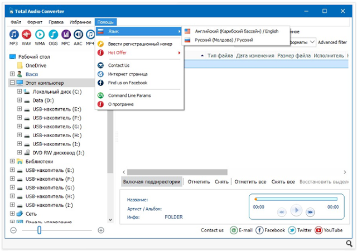Choose English language with US flag
This screenshot has width=357, height=251.
pyautogui.click(x=236, y=31)
